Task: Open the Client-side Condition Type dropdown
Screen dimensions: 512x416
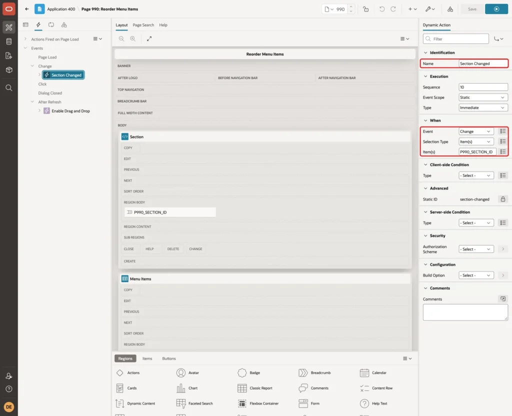Action: pyautogui.click(x=476, y=175)
